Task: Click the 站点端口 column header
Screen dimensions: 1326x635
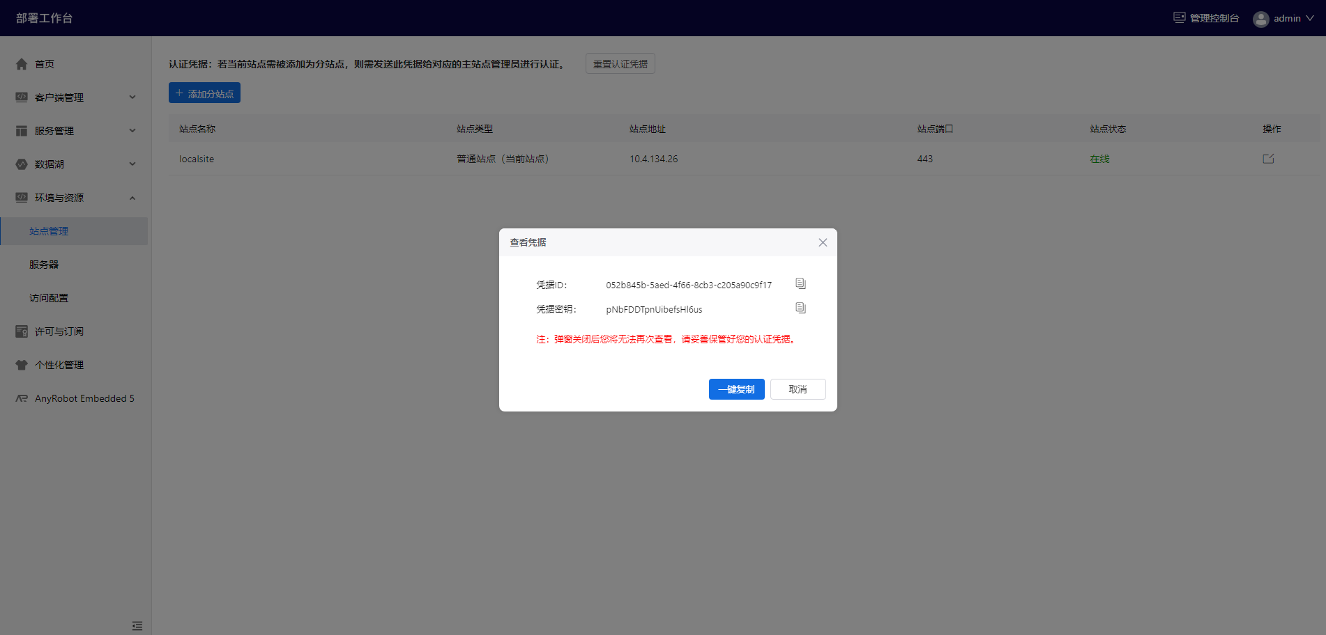Action: [x=935, y=129]
